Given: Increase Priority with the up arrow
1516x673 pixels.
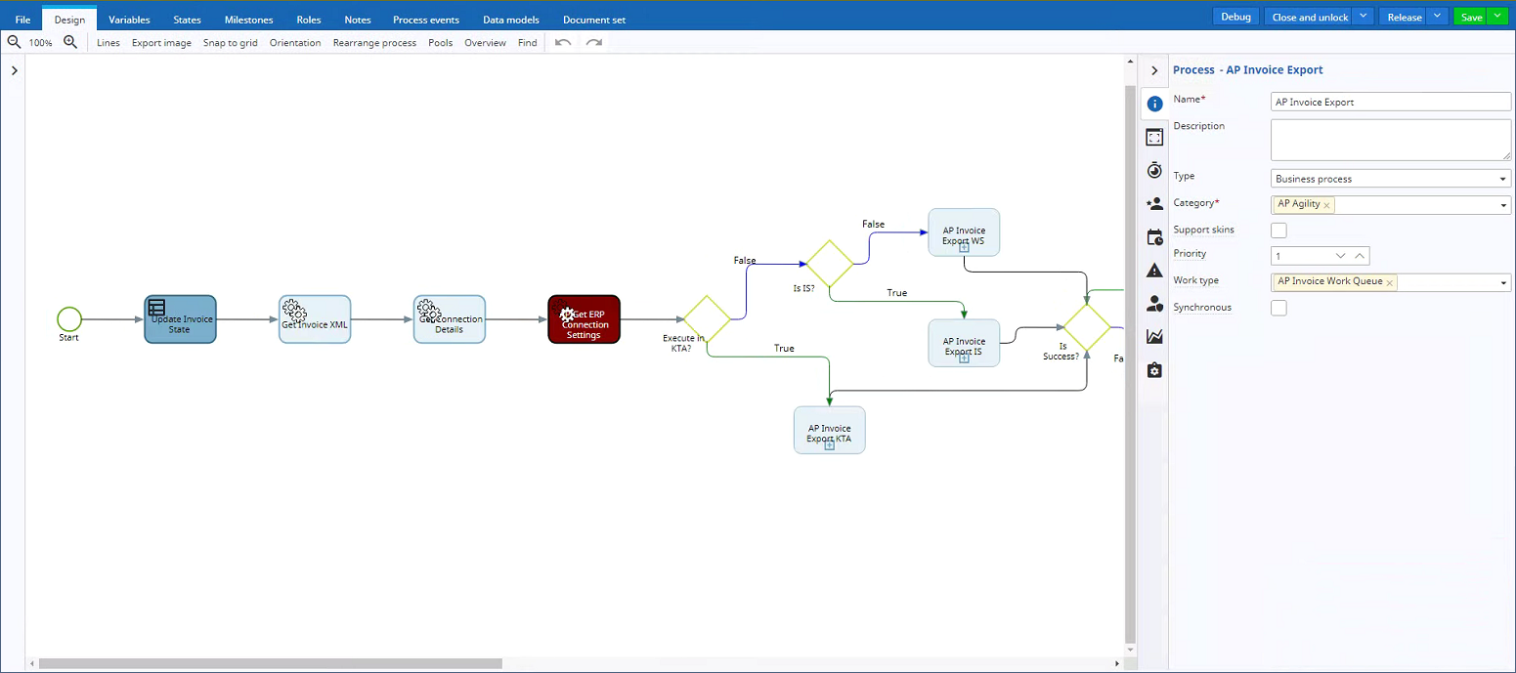Looking at the screenshot, I should [1360, 256].
